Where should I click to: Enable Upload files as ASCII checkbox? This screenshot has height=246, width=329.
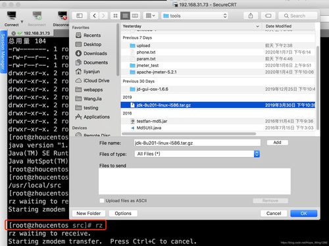[102, 201]
